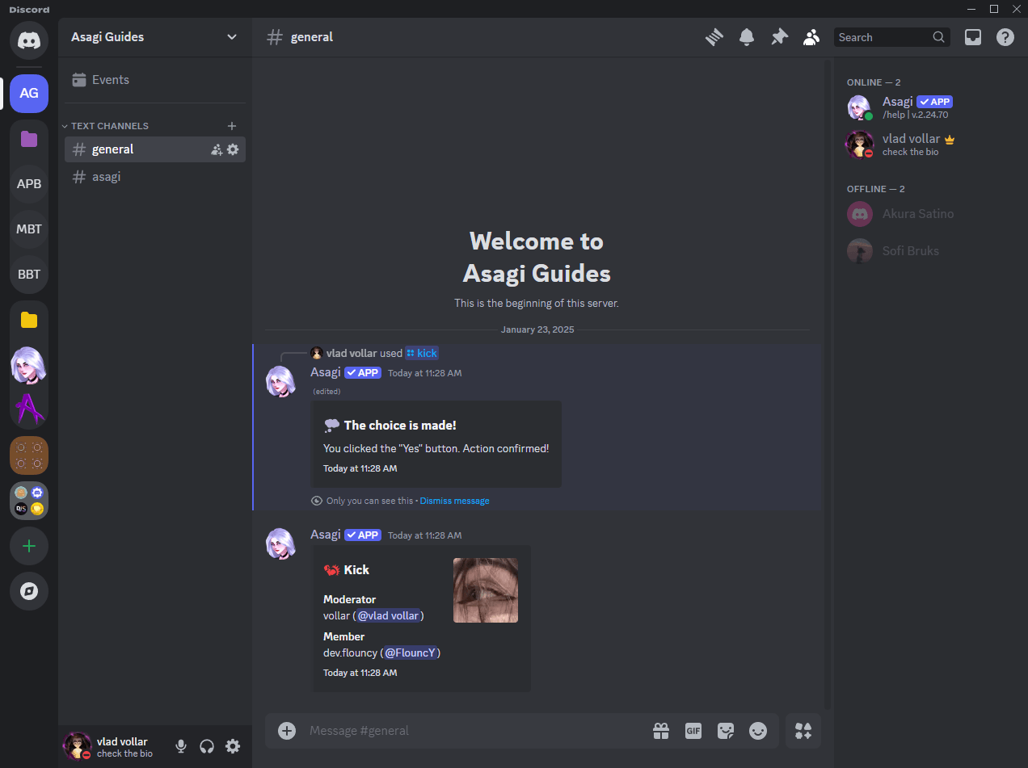Click vlad vollar name in user panel
Screen dimensions: 1028x768
point(122,741)
